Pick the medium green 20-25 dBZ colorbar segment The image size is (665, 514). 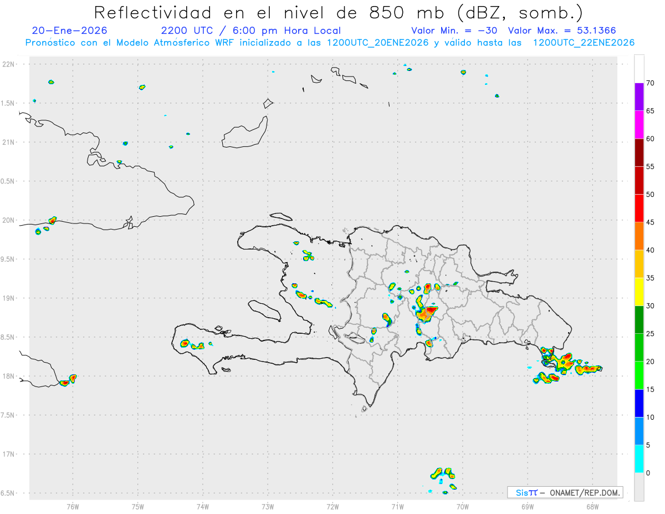click(x=639, y=348)
